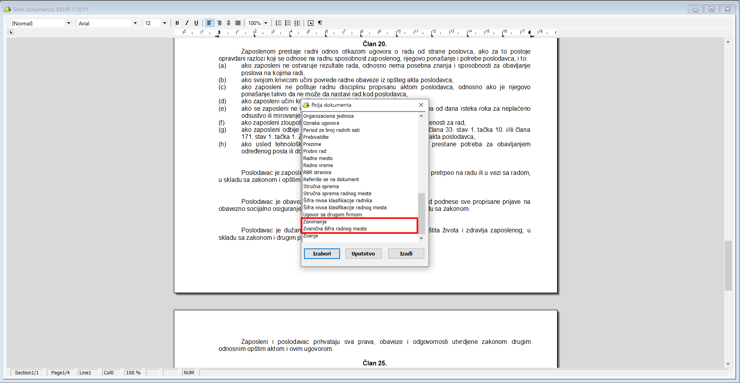This screenshot has height=383, width=740.
Task: Open the 100% zoom dropdown
Action: [x=266, y=23]
